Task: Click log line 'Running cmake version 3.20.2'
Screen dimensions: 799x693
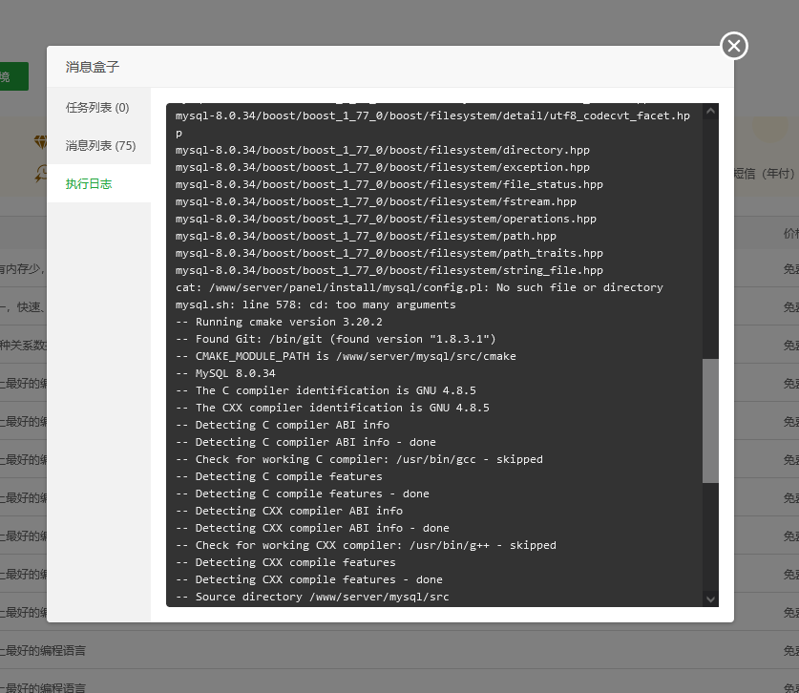Action: (x=279, y=322)
